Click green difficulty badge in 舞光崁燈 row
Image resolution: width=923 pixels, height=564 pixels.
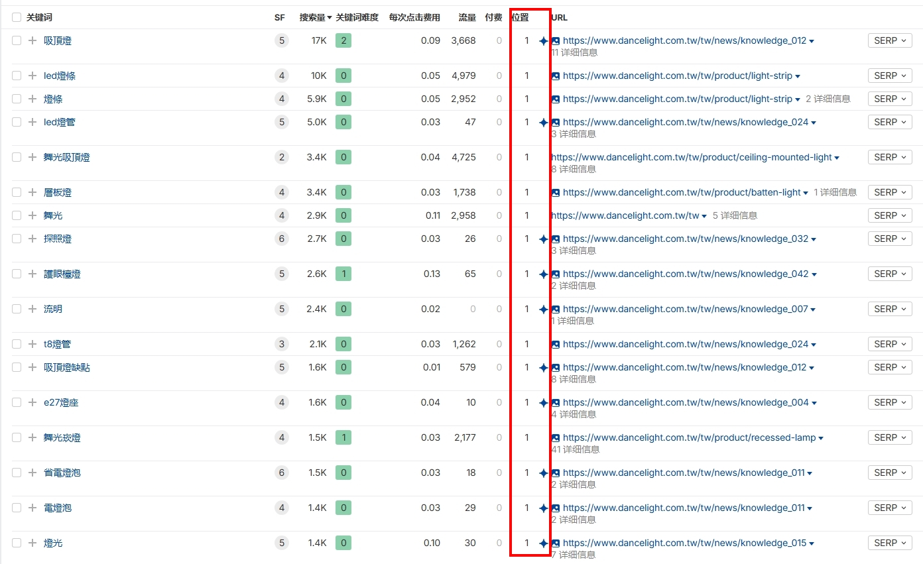click(x=343, y=437)
